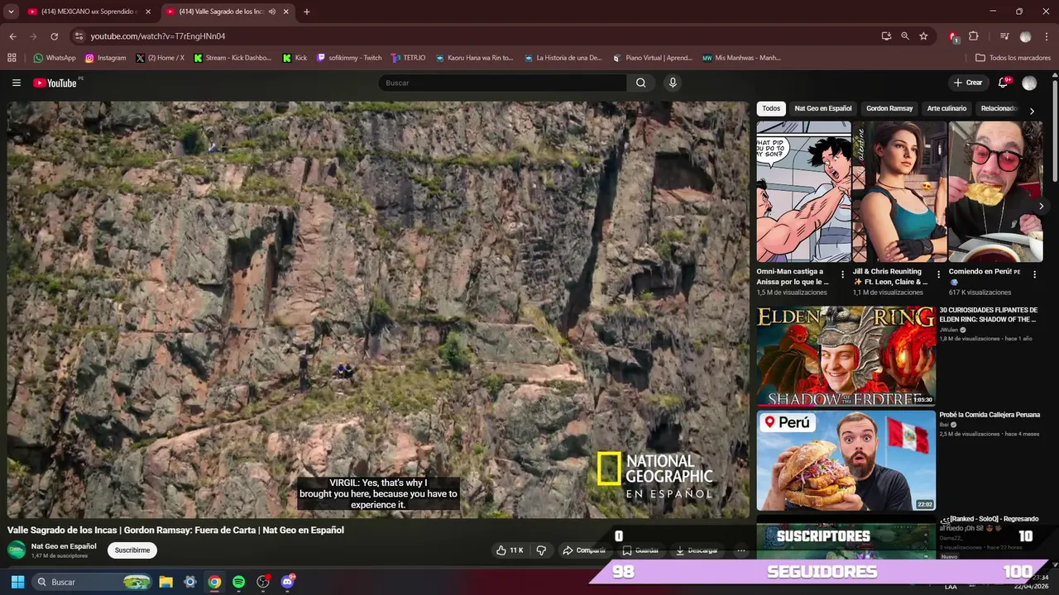
Task: Open the Chrome extensions puzzle icon
Action: pyautogui.click(x=974, y=36)
